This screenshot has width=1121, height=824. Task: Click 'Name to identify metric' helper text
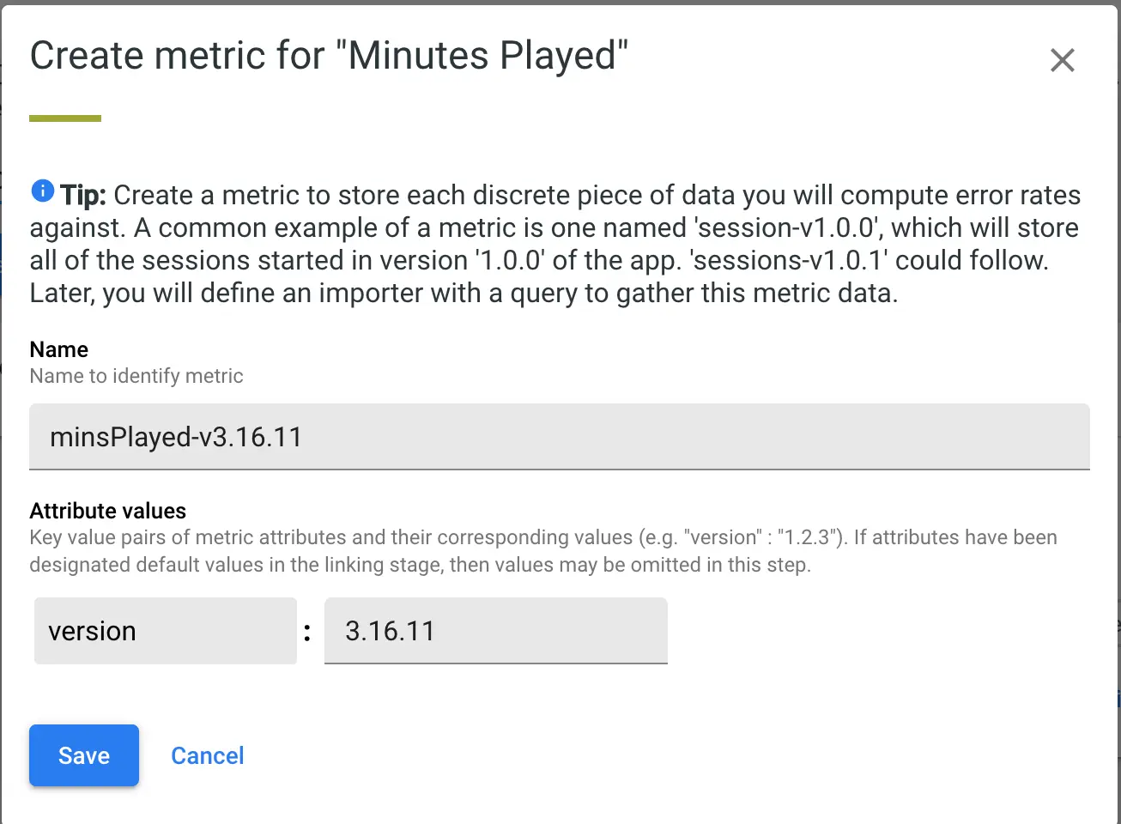136,376
